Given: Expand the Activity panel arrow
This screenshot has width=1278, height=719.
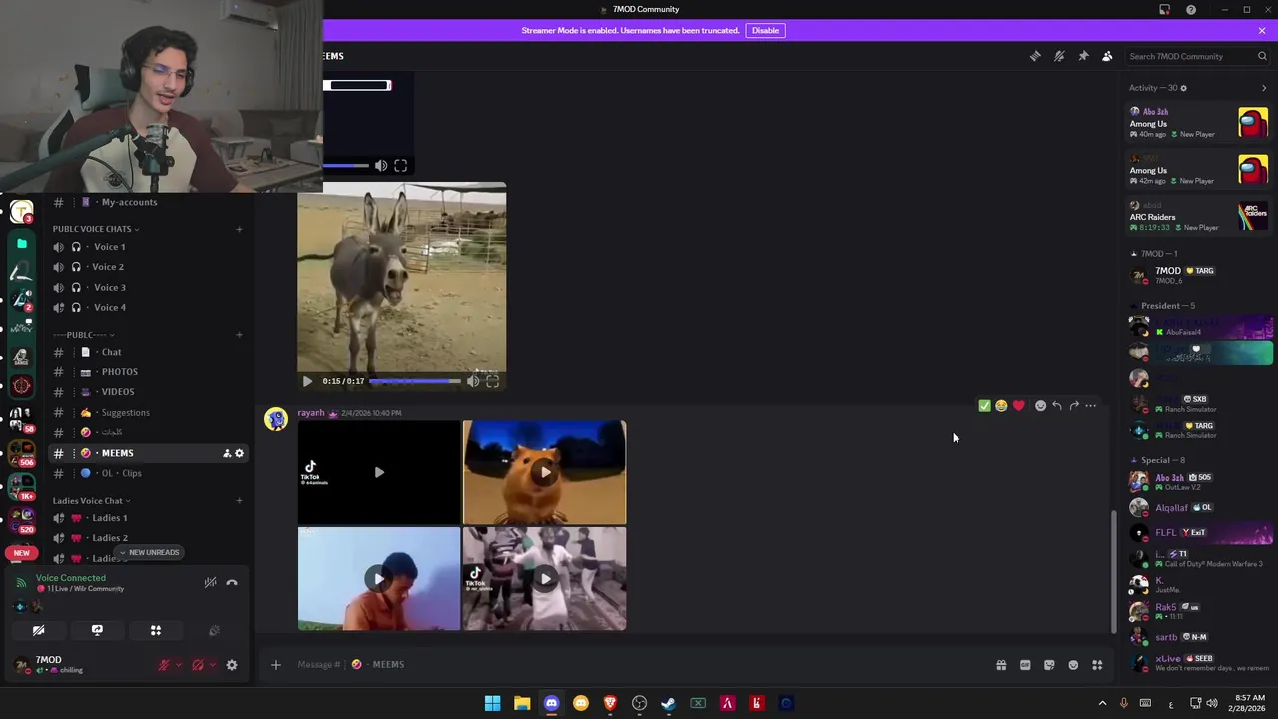Looking at the screenshot, I should (x=1264, y=88).
